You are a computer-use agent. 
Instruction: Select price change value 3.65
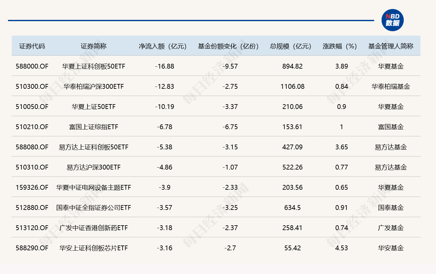[342, 147]
